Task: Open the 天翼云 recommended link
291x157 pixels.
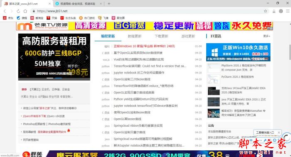Action: pos(49,89)
